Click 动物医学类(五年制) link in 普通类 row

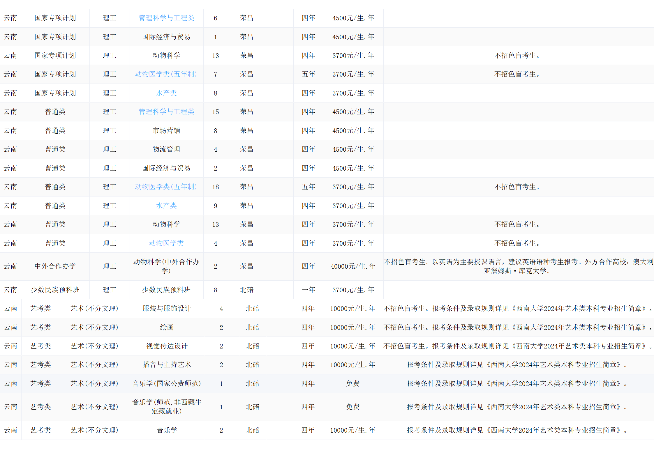pyautogui.click(x=166, y=187)
